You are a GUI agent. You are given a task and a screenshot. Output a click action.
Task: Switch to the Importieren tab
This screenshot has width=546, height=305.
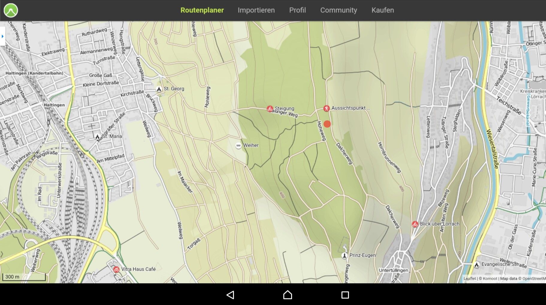pos(256,10)
